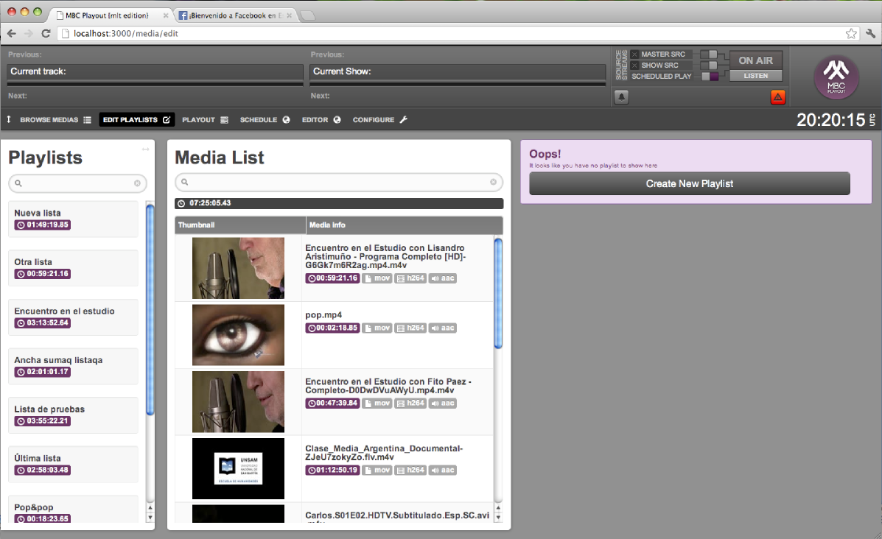The width and height of the screenshot is (882, 539).
Task: Click the Clase_Media_Argentina_Documental file name
Action: (x=384, y=453)
